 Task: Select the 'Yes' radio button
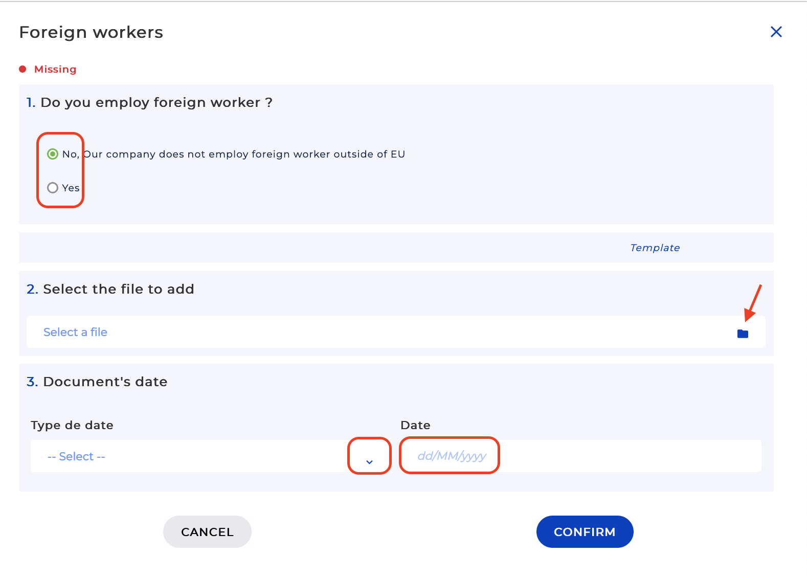[x=53, y=188]
